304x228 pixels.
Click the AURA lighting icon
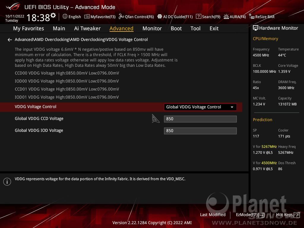pyautogui.click(x=226, y=17)
